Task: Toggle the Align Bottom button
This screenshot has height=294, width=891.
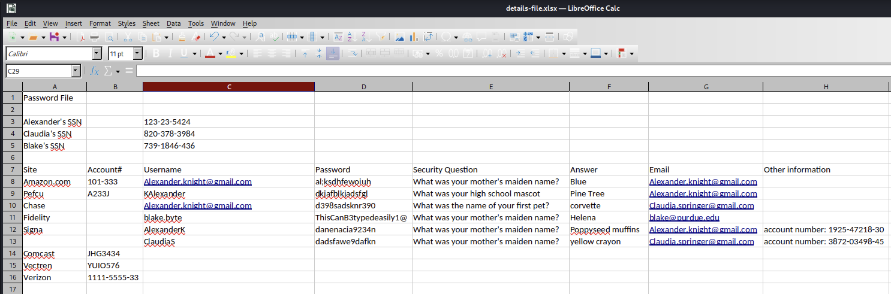Action: (x=333, y=54)
